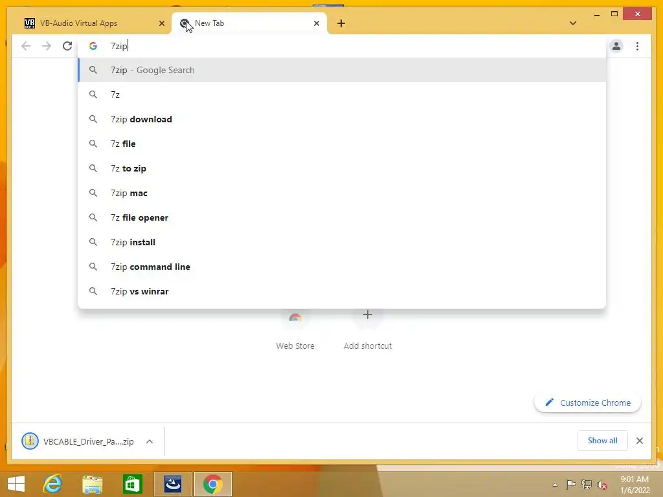
Task: Click the Google G icon in address bar
Action: click(x=93, y=46)
